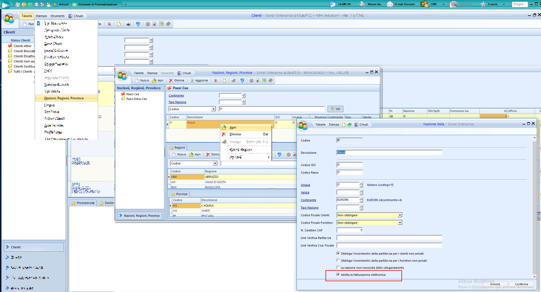Check obbliga partita iva per fornitori non privati
The height and width of the screenshot is (292, 541).
click(x=338, y=261)
